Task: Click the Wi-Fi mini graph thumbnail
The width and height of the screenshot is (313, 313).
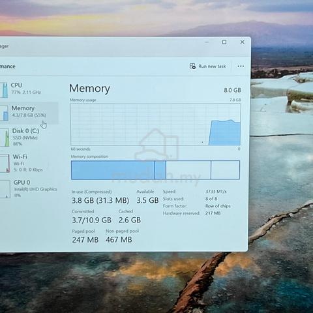Action: pyautogui.click(x=5, y=163)
